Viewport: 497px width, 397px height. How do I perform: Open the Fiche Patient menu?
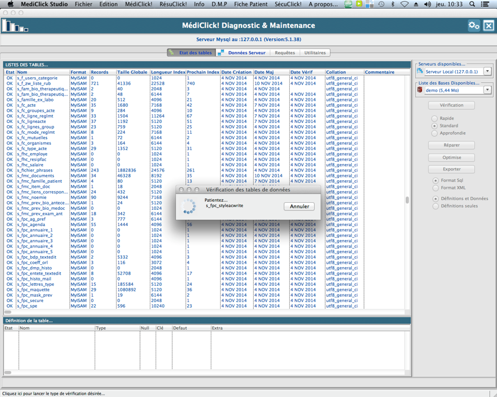click(251, 4)
